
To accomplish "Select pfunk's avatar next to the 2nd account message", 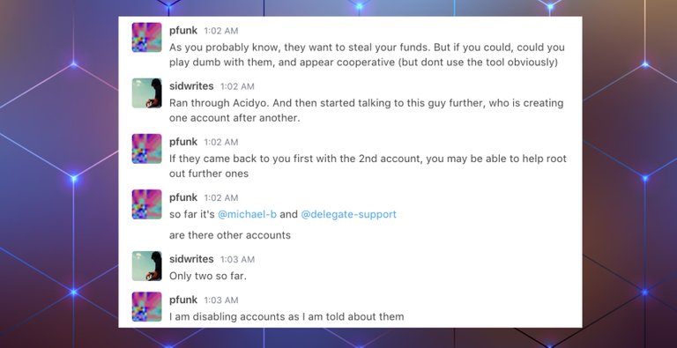I will 147,149.
